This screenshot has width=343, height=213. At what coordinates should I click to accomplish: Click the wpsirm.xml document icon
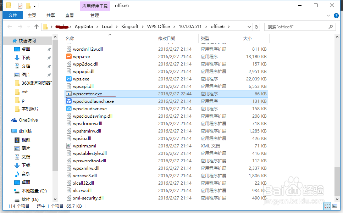(x=69, y=146)
